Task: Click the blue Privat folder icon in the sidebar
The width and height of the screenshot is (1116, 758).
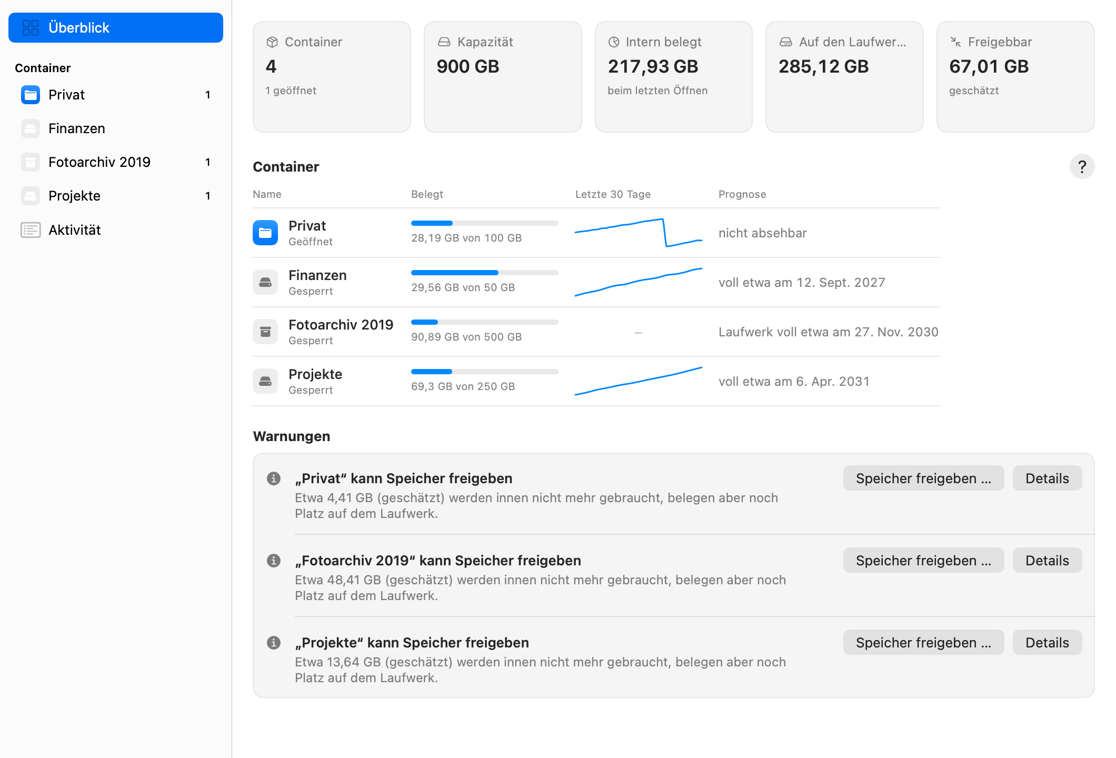Action: (31, 95)
